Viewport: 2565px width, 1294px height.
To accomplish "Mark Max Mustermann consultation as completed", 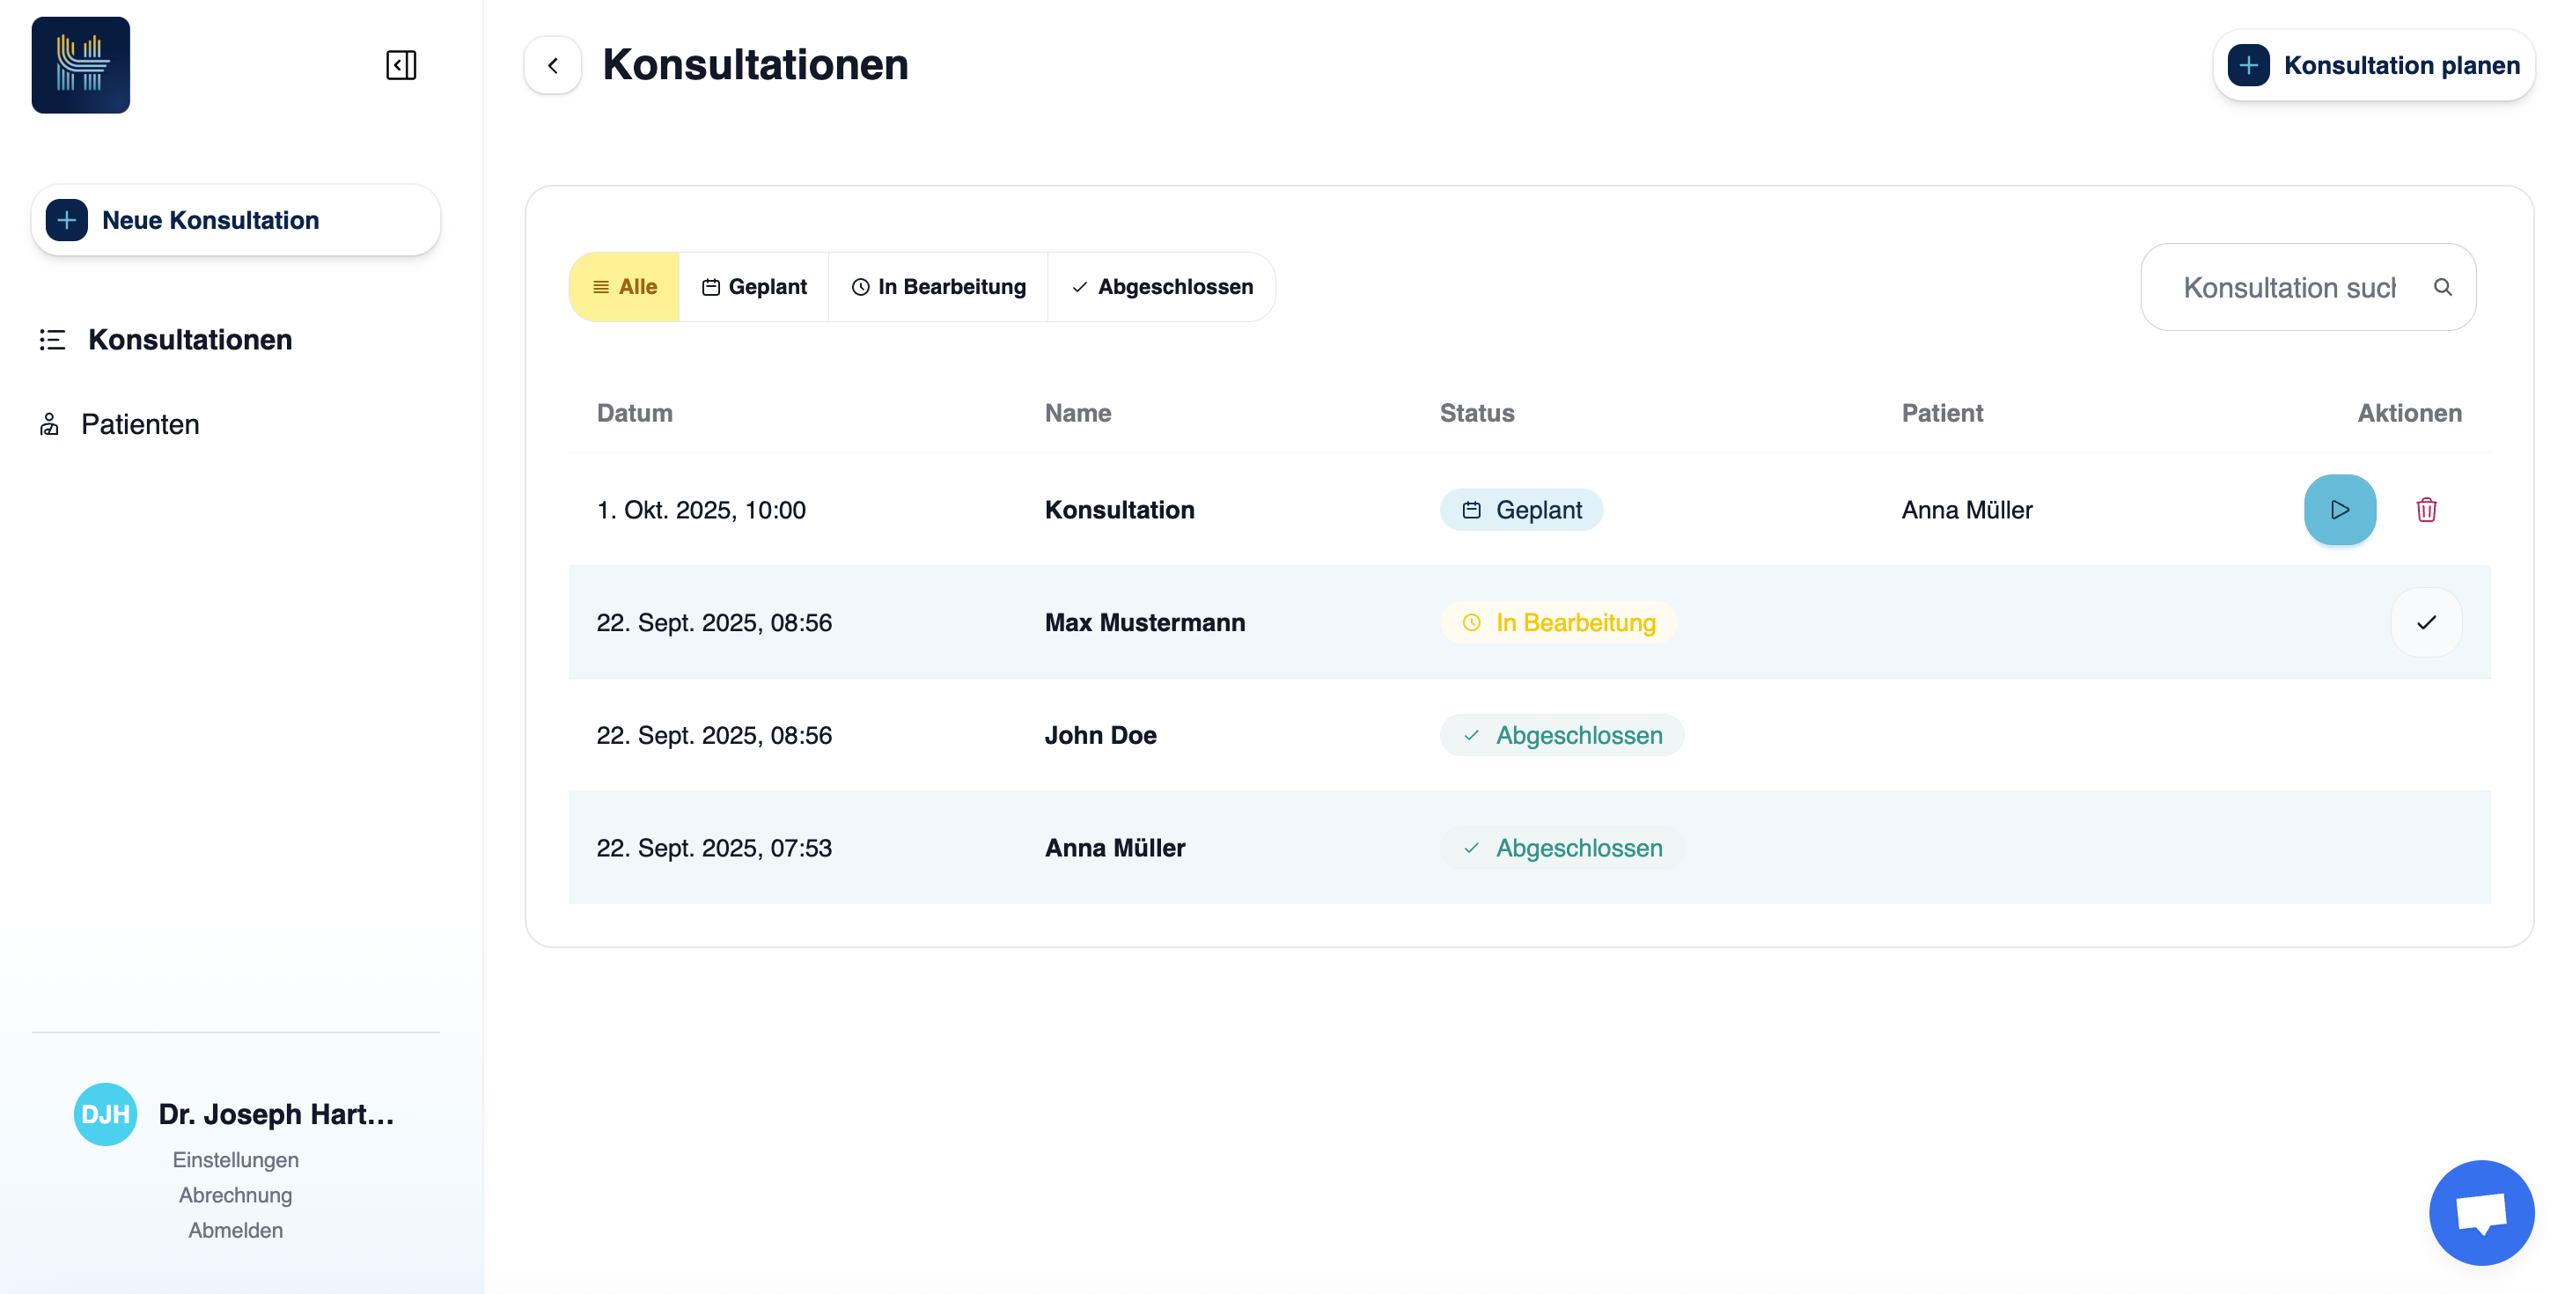I will [x=2426, y=622].
